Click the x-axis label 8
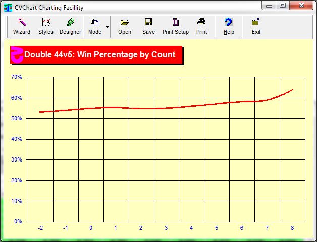Screen dimensions: 317x242 click(292, 228)
